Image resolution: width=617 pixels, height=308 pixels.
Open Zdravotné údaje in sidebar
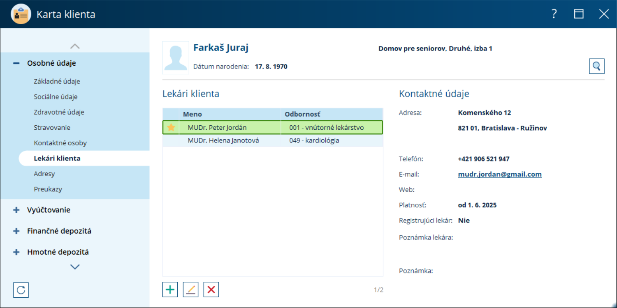[x=59, y=112]
